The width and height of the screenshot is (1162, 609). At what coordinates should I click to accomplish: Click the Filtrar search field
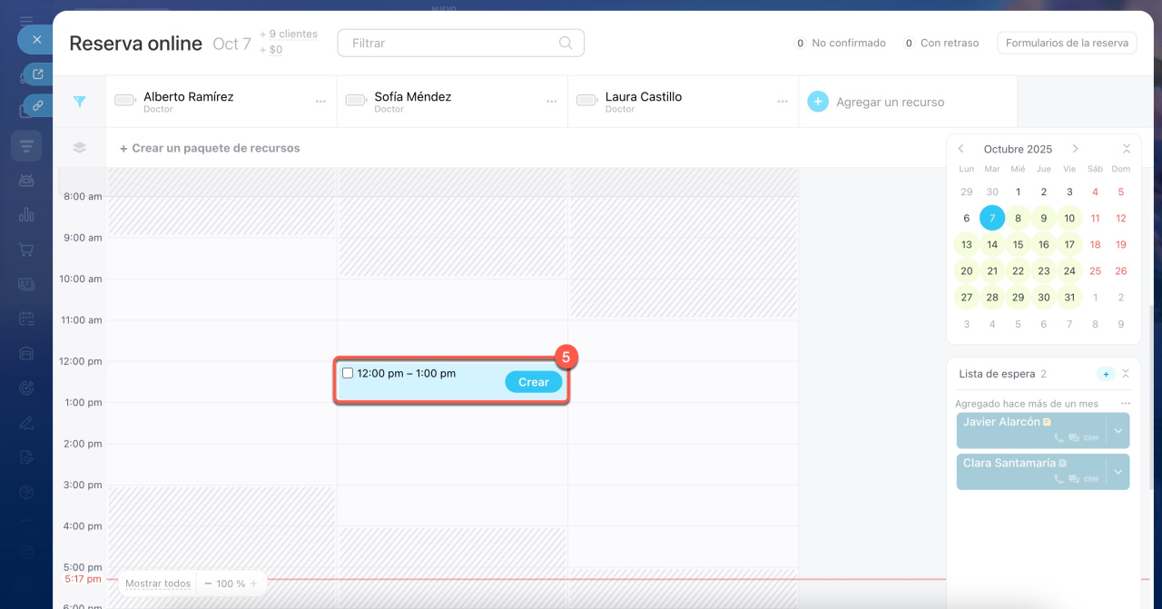click(x=449, y=43)
